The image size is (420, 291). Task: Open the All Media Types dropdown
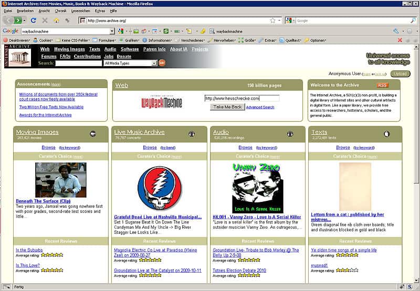(130, 63)
